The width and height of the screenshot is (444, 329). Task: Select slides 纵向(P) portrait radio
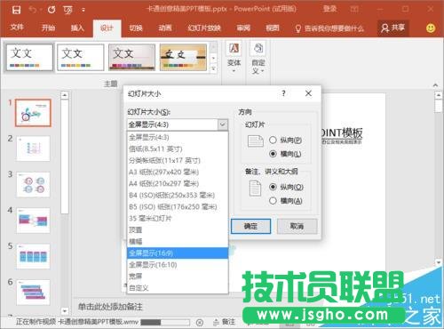(x=273, y=140)
